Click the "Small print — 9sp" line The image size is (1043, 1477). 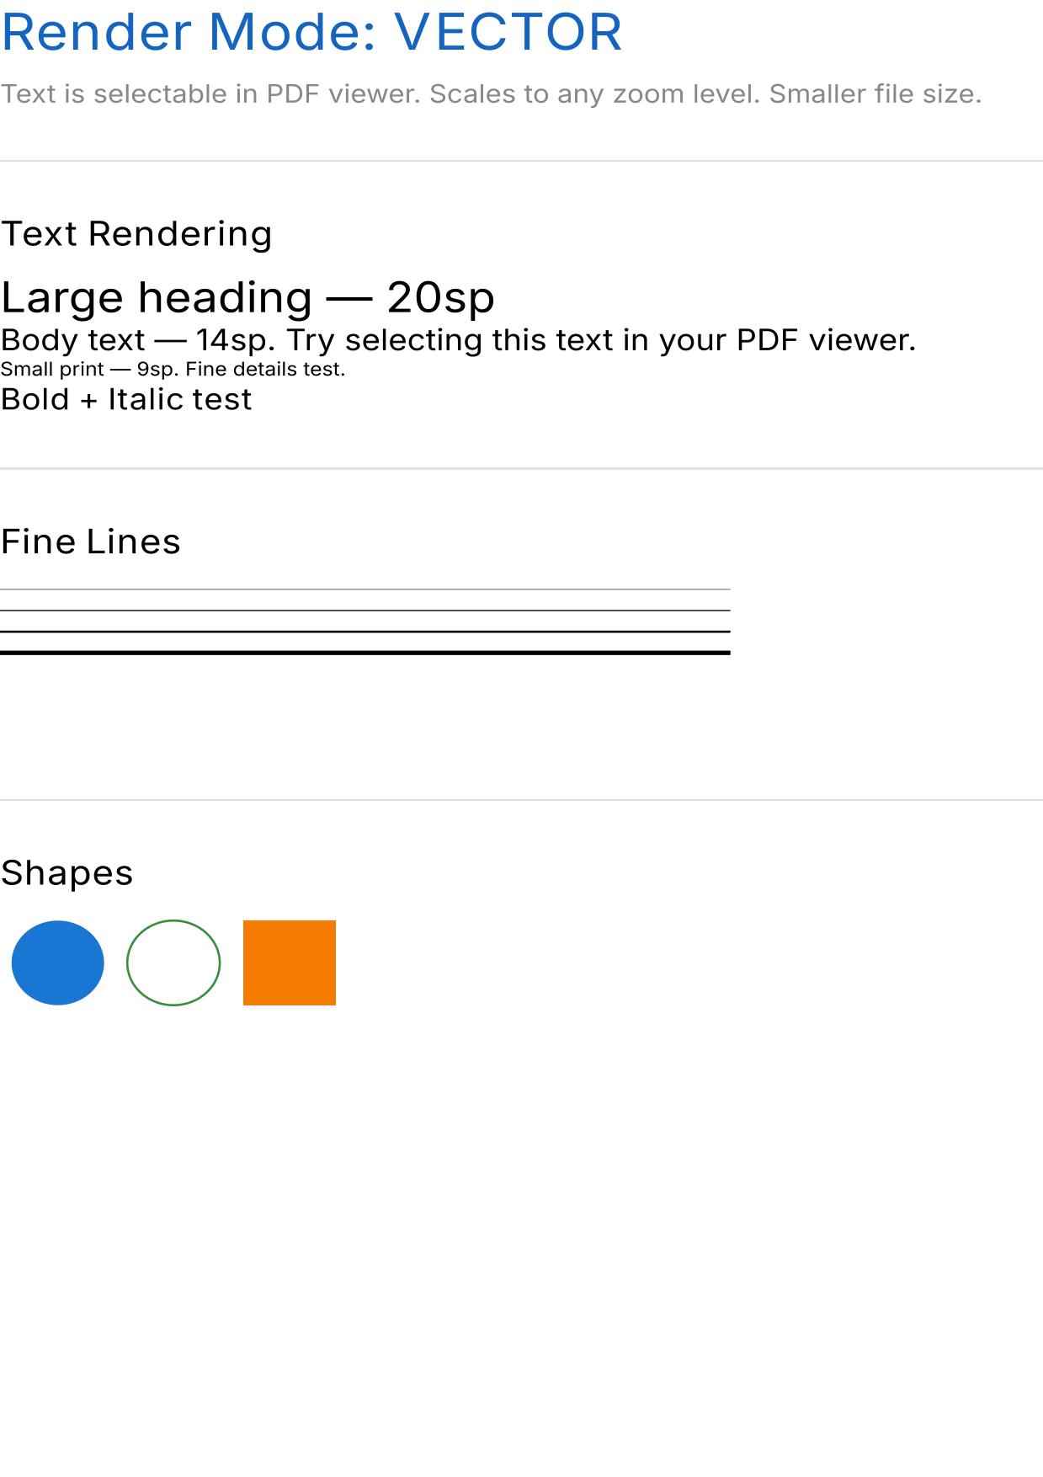[x=173, y=369]
